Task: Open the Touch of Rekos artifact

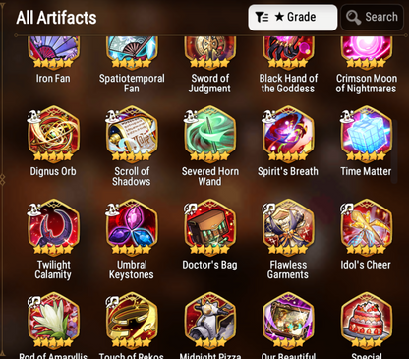Action: click(132, 321)
